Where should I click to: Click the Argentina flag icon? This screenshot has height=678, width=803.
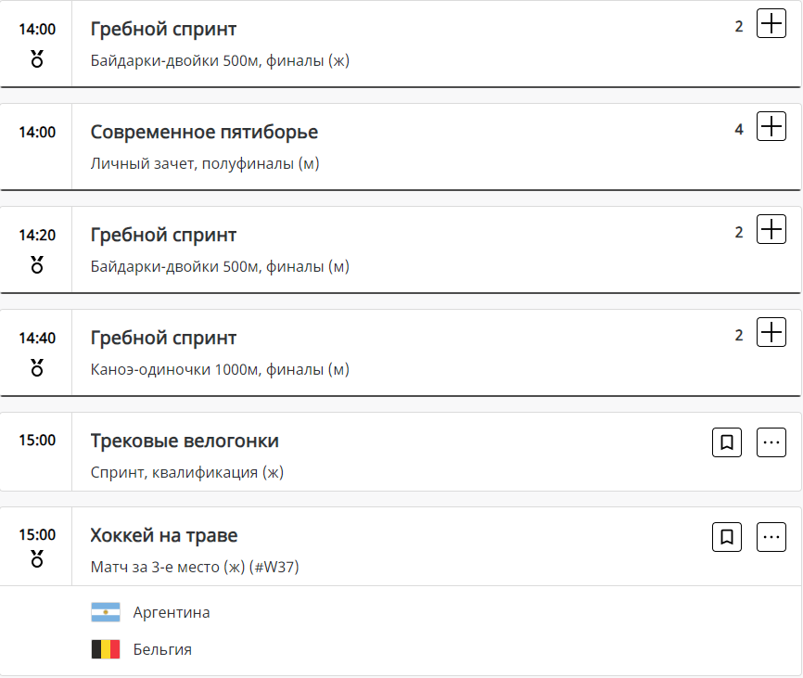pyautogui.click(x=106, y=612)
